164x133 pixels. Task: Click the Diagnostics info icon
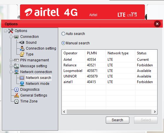(x=16, y=90)
